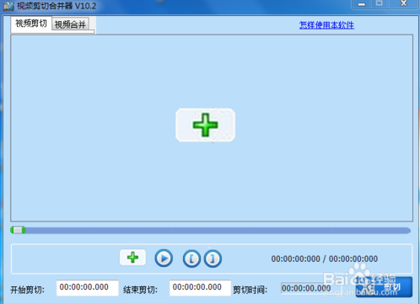420x304 pixels.
Task: Open the 怎样使用本软件 help link
Action: click(326, 25)
